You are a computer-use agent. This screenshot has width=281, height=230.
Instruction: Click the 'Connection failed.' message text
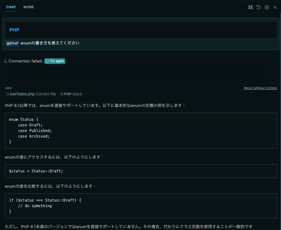(x=26, y=61)
